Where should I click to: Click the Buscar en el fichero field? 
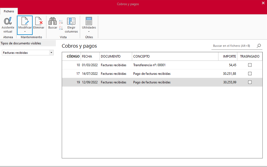click(234, 46)
